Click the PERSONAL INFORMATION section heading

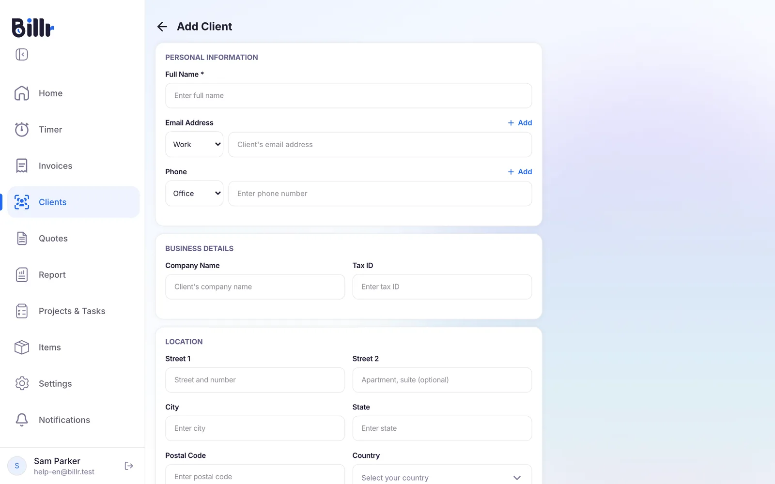(212, 58)
